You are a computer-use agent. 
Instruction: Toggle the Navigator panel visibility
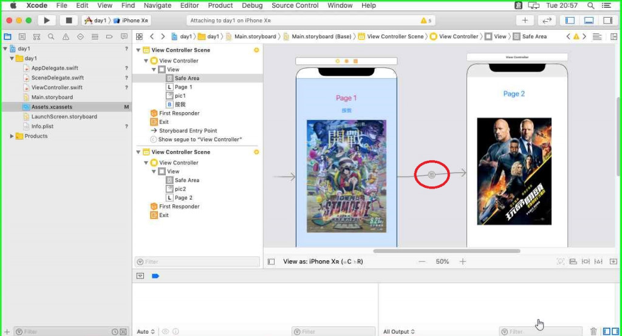tap(570, 20)
